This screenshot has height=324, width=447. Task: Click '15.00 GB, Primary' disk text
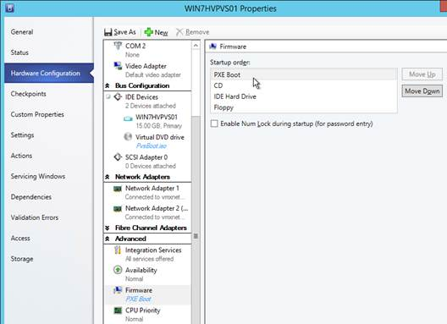pyautogui.click(x=158, y=126)
